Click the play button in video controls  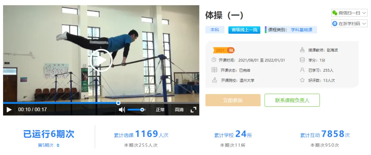click(9, 110)
